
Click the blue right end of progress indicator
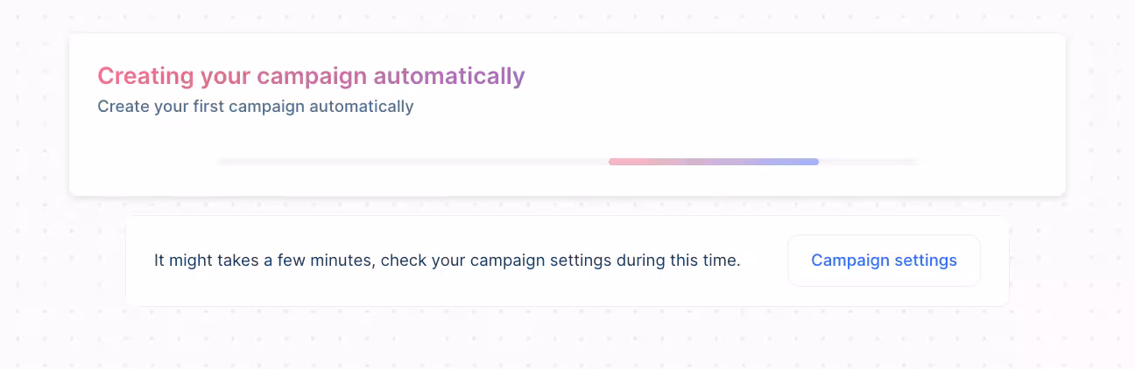tap(811, 162)
